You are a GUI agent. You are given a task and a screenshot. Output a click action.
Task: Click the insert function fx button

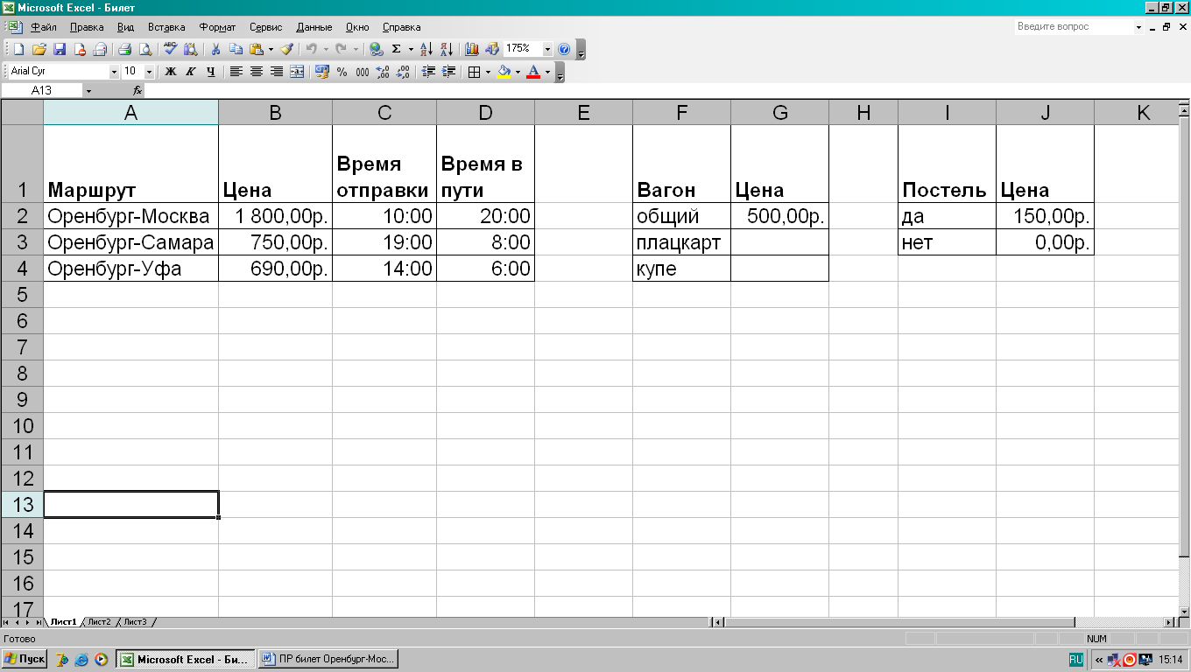[x=137, y=91]
